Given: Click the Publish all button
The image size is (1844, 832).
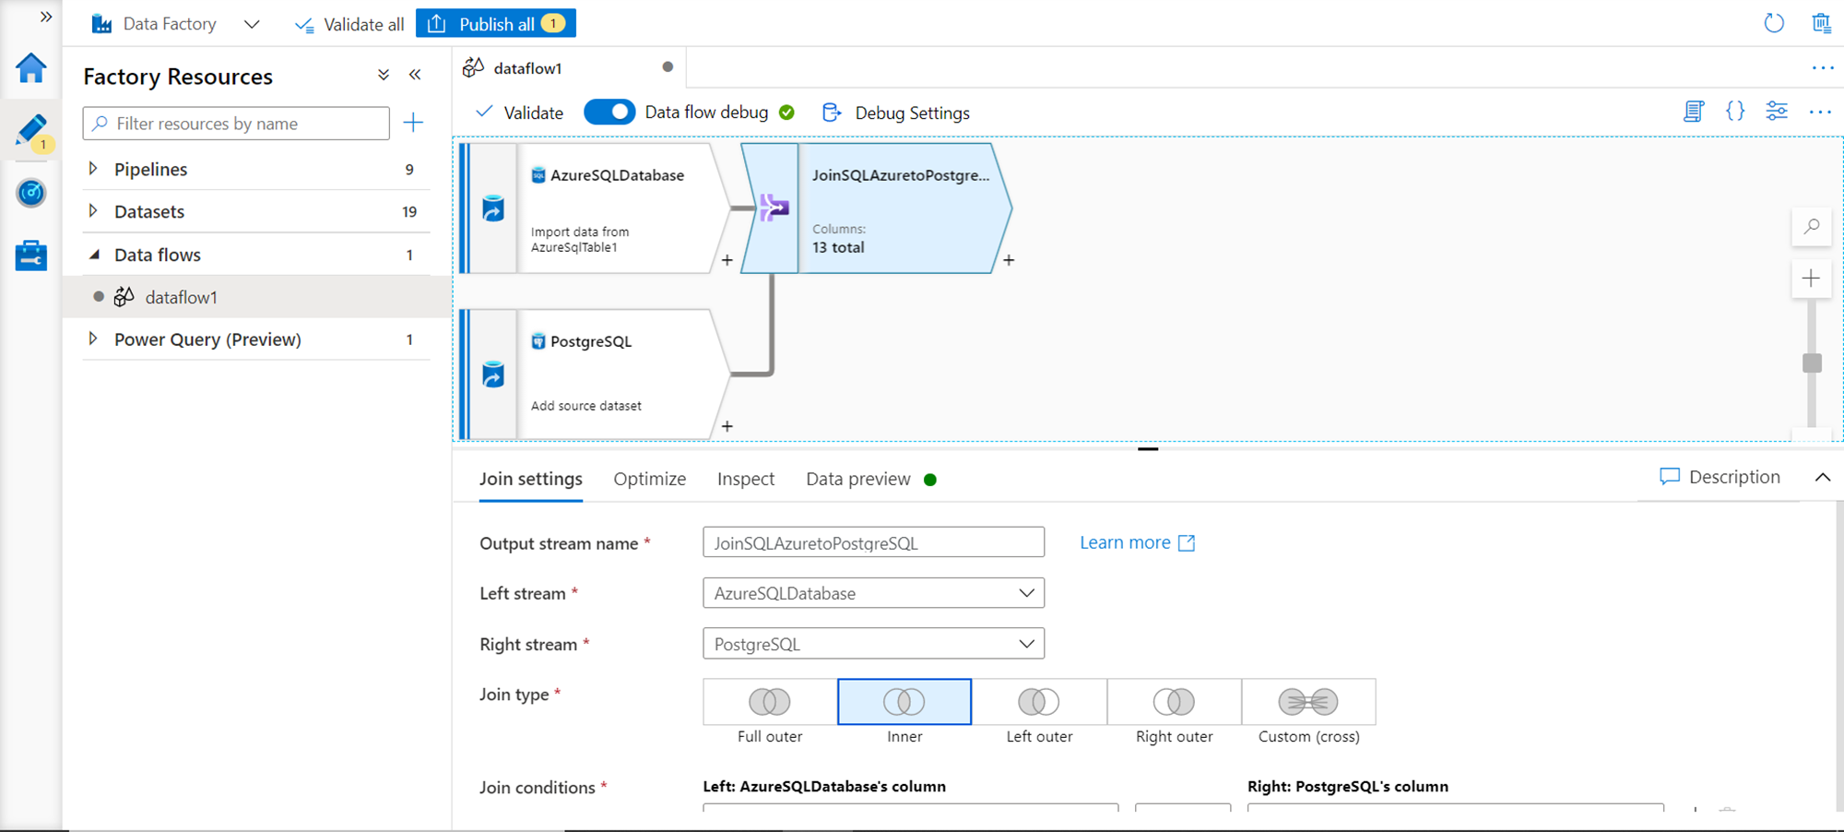Looking at the screenshot, I should point(496,24).
